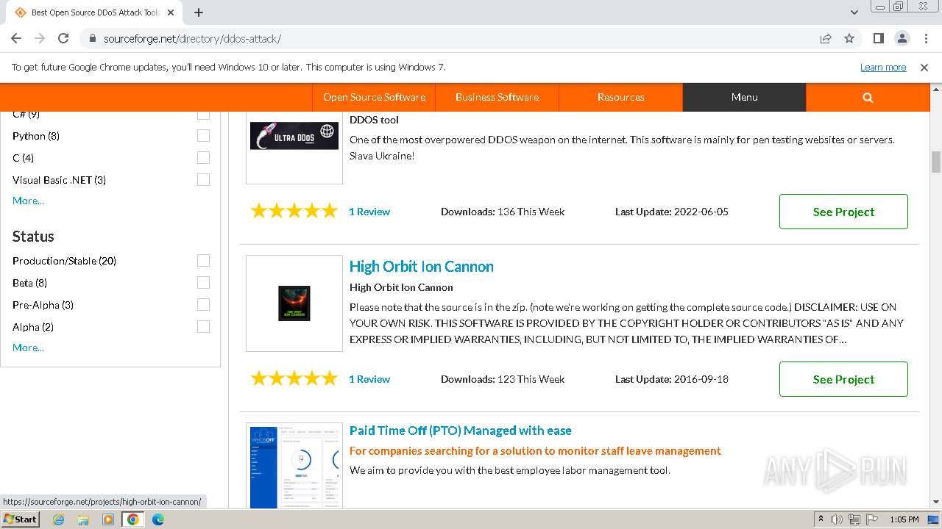Click the address bar URL field
Screen dimensions: 942x529
pyautogui.click(x=456, y=38)
